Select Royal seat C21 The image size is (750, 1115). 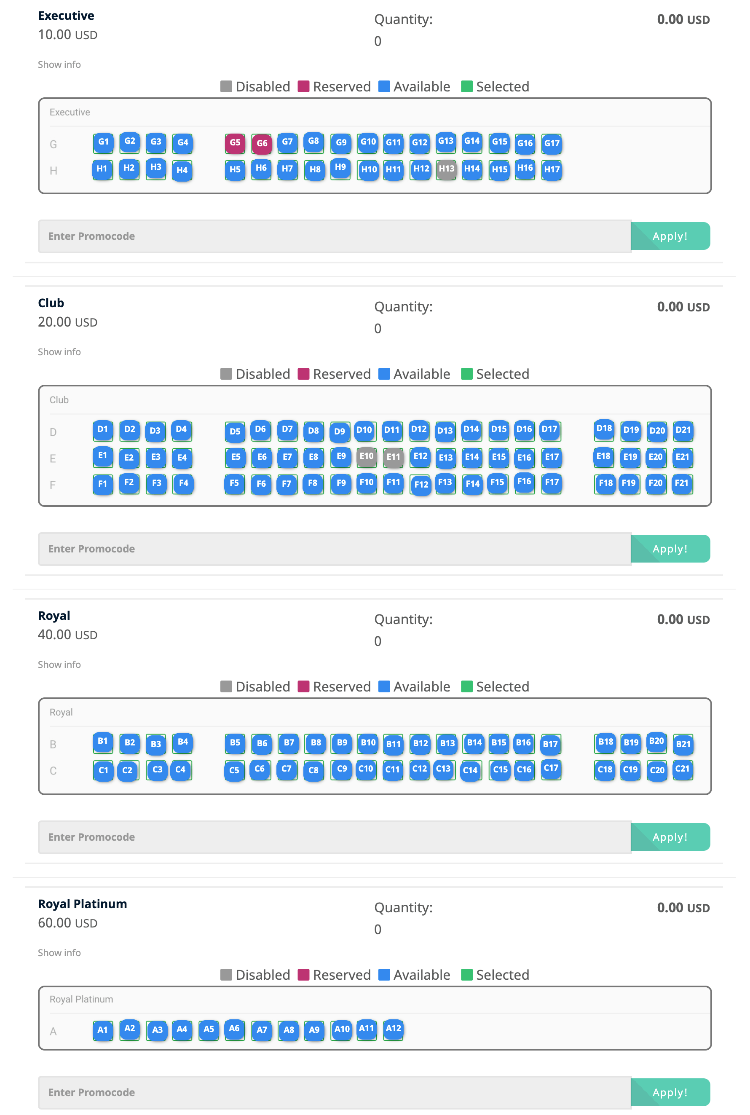pyautogui.click(x=683, y=769)
